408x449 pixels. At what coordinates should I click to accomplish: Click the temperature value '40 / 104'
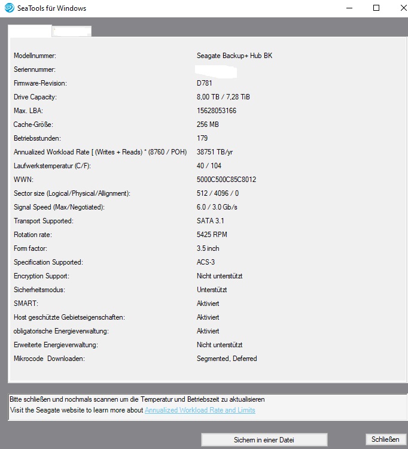click(209, 165)
